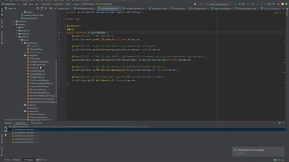Switch to the UserVO.java tab

click(x=179, y=9)
